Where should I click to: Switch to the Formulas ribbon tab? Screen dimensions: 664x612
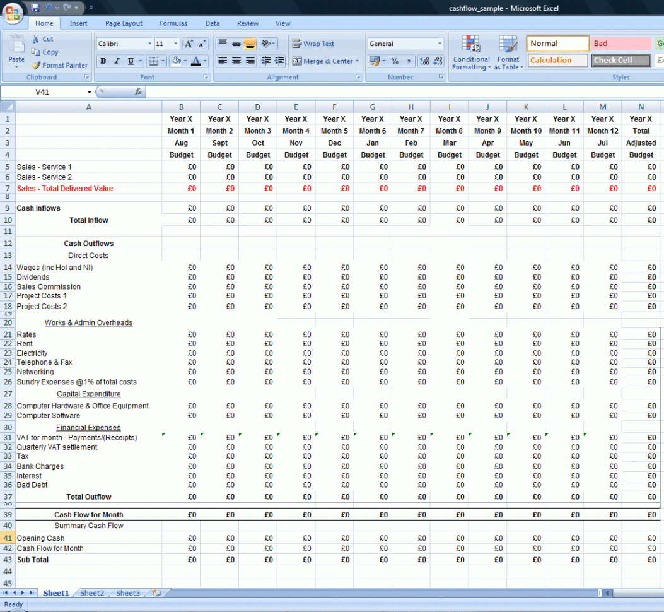(173, 23)
